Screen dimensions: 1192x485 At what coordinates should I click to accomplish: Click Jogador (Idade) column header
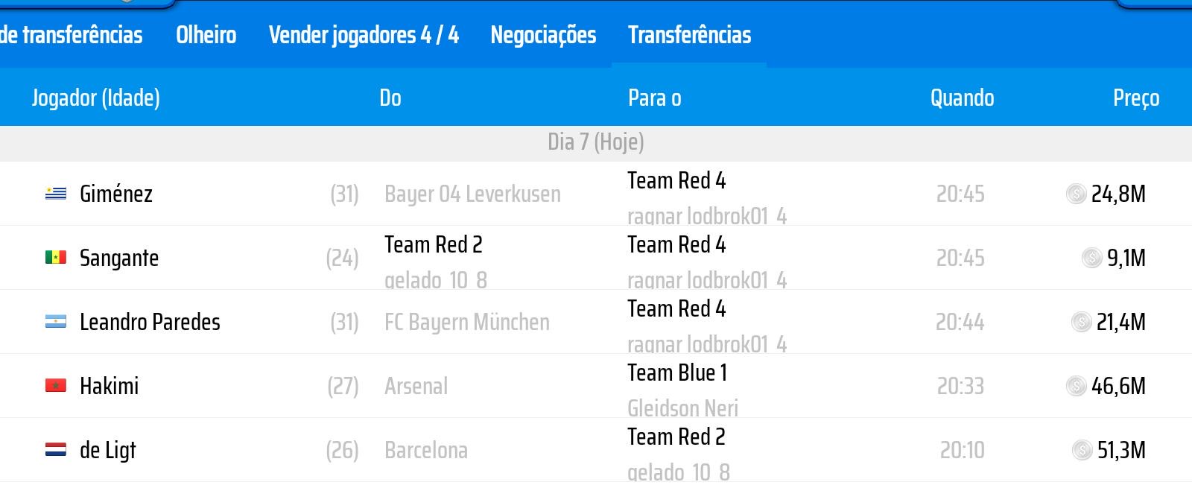[95, 98]
